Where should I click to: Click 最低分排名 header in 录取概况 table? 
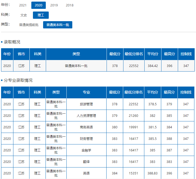tap(134, 54)
